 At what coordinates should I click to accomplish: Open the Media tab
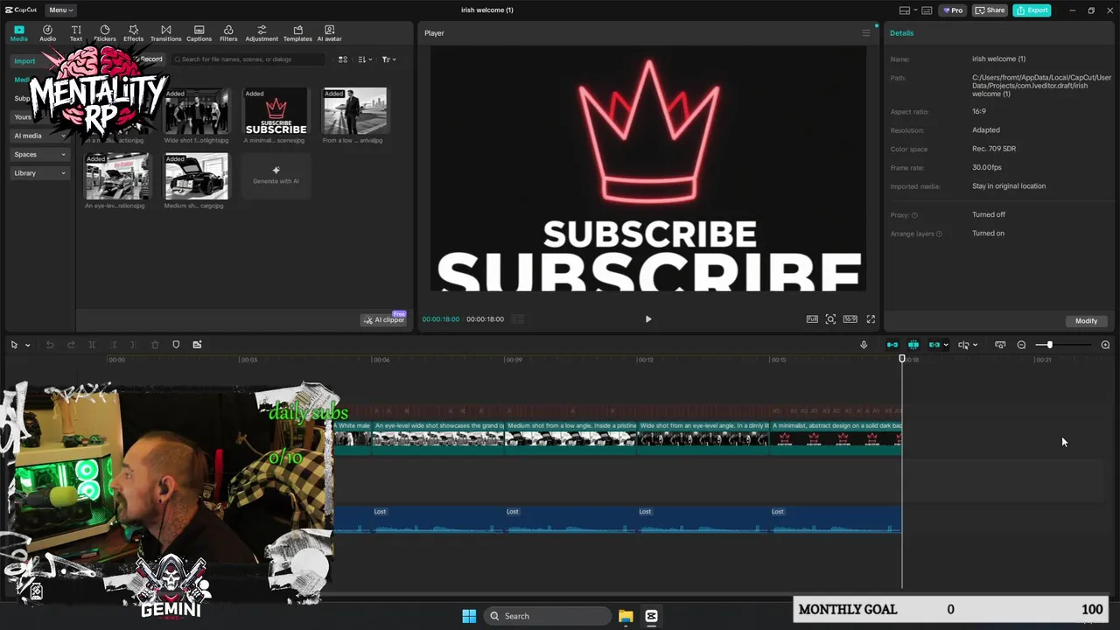(18, 33)
